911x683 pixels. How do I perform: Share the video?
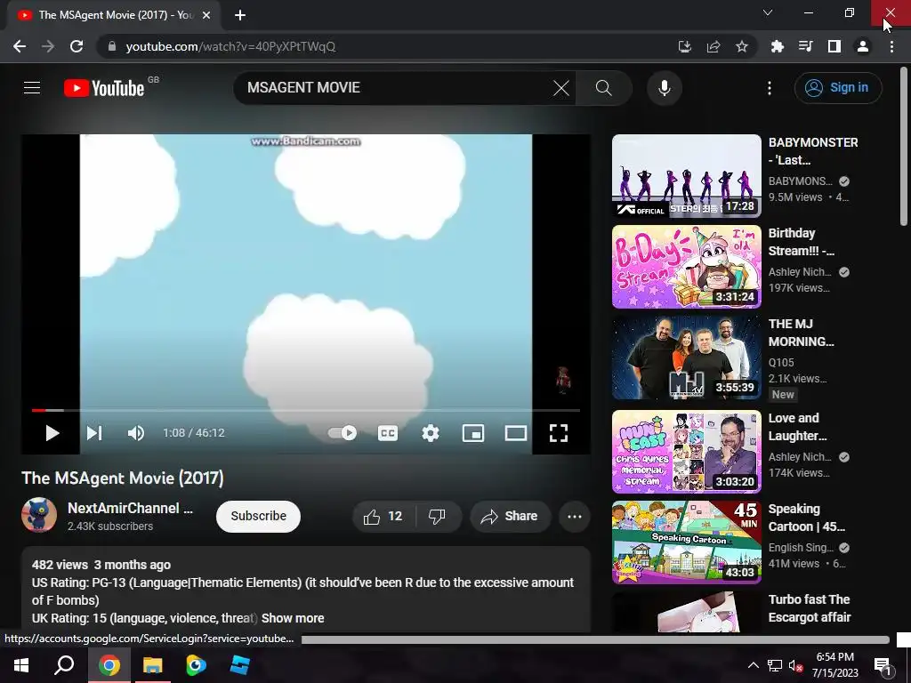click(x=510, y=517)
